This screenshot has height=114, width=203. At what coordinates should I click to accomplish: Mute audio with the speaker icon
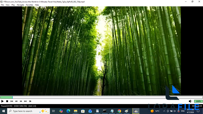(190, 101)
